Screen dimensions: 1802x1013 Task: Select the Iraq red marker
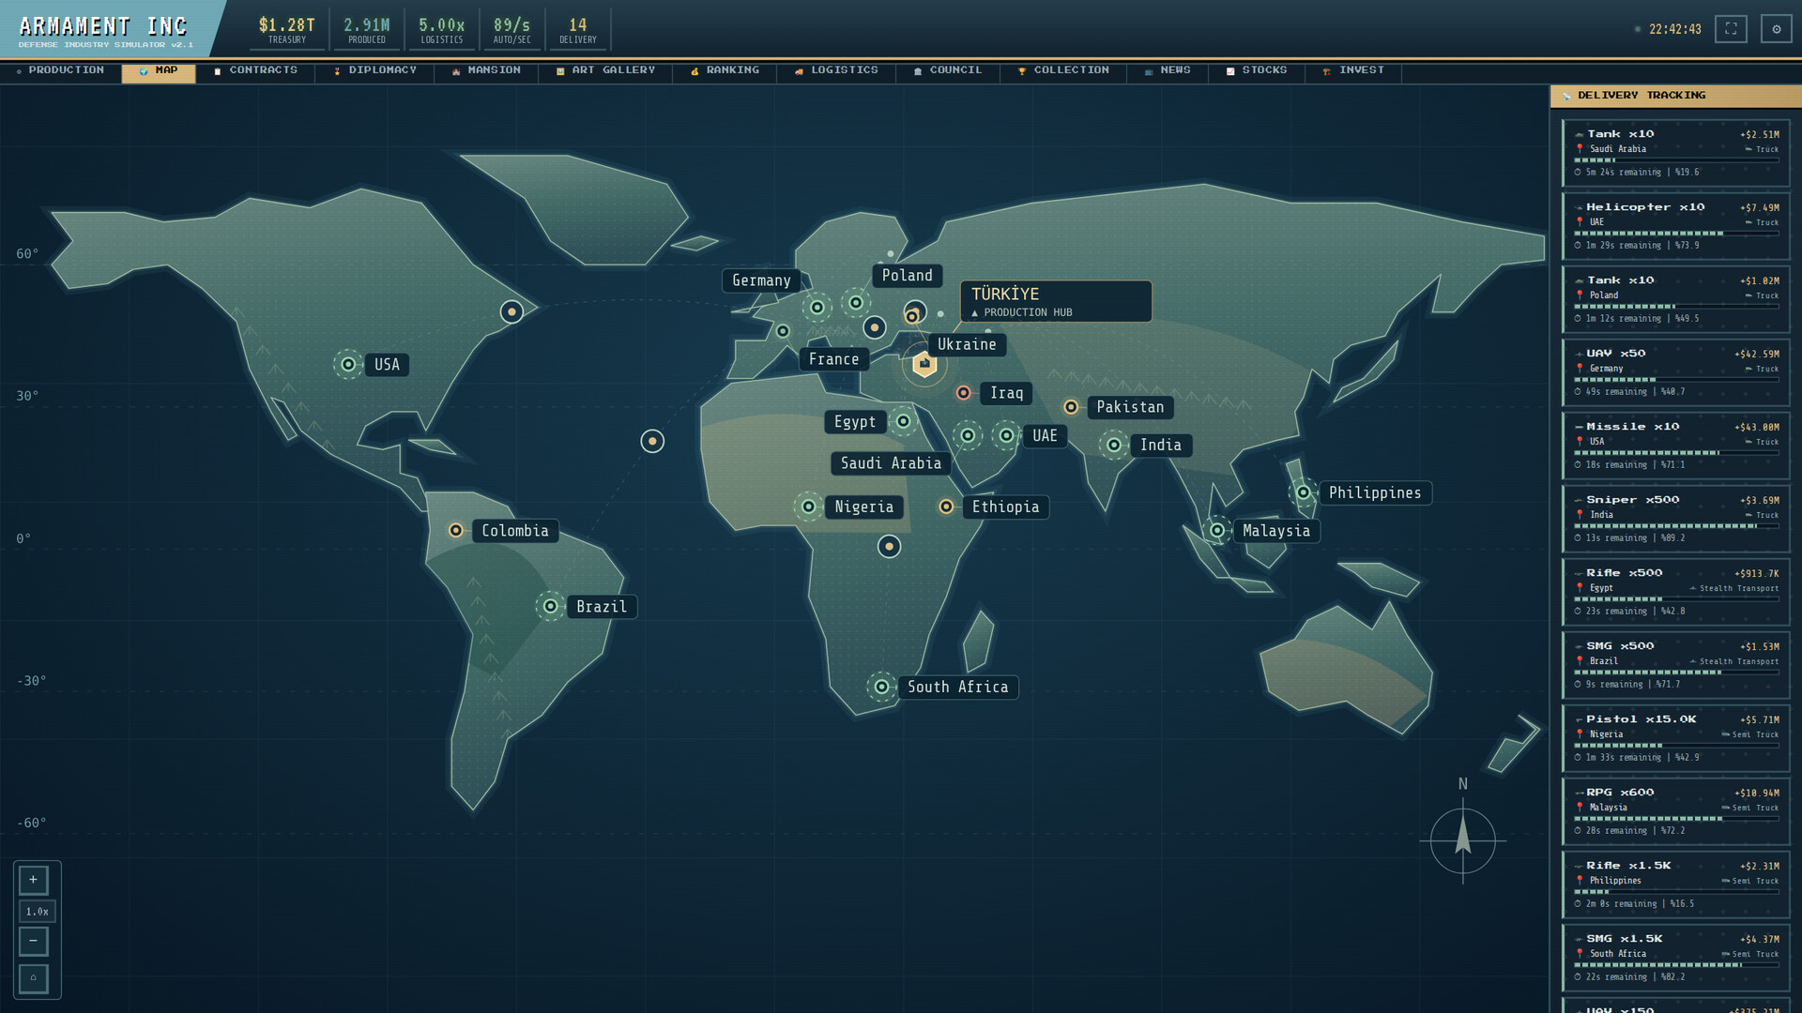coord(963,392)
